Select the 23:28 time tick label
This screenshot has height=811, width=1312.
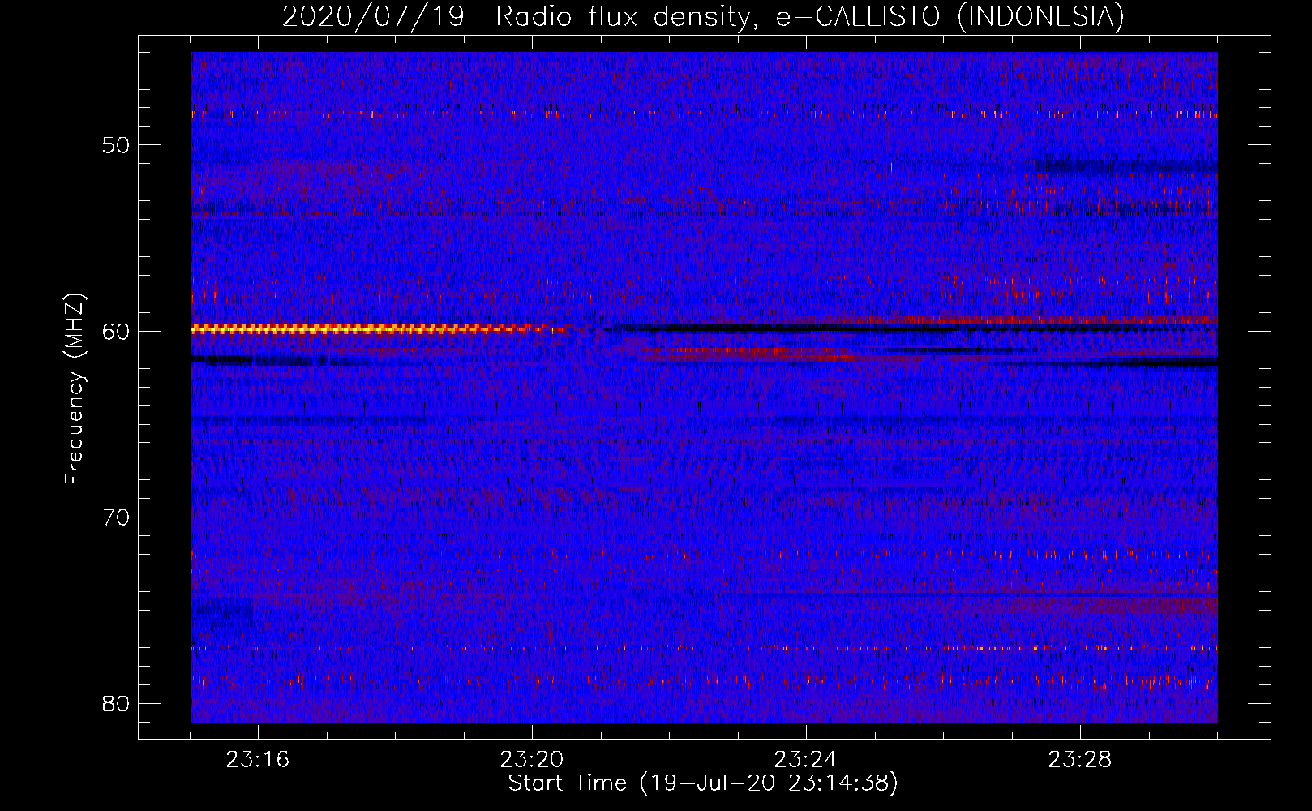click(x=1080, y=760)
